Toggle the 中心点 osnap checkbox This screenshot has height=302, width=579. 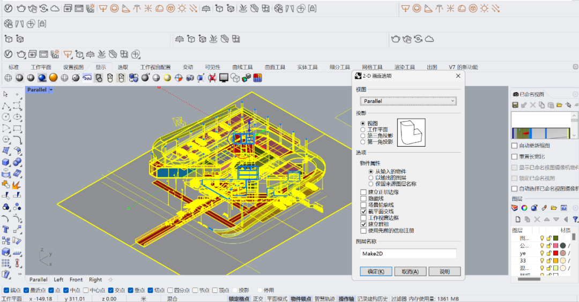86,290
